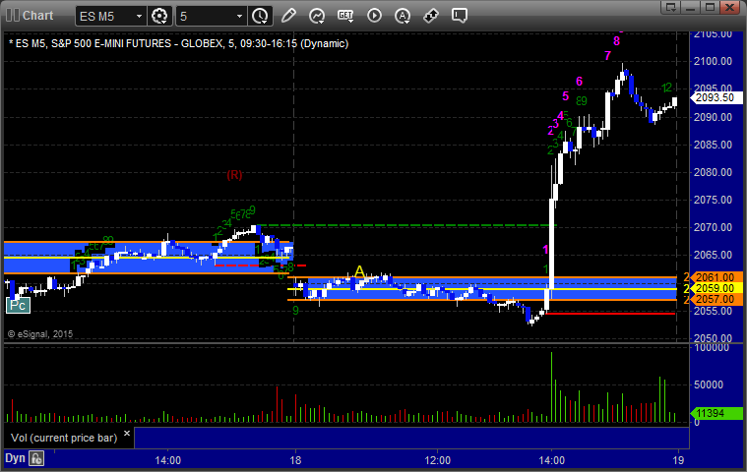Open the time template clock menu

260,16
